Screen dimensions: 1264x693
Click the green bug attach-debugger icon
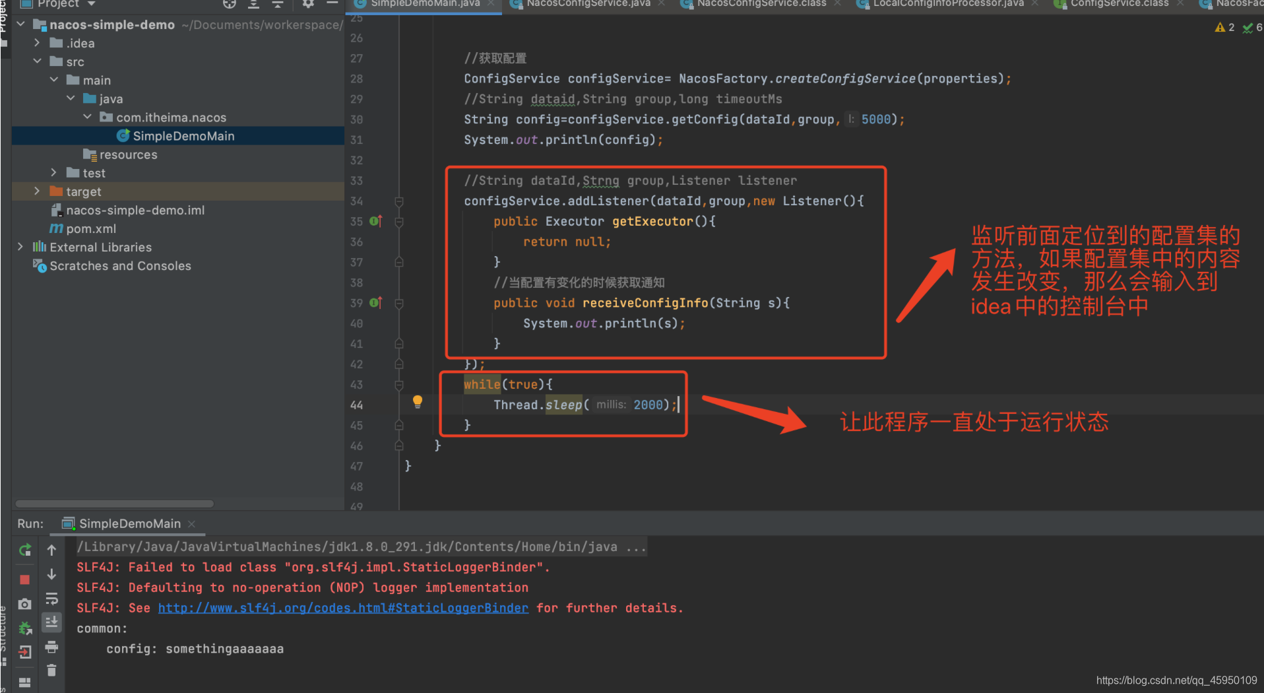pyautogui.click(x=25, y=628)
